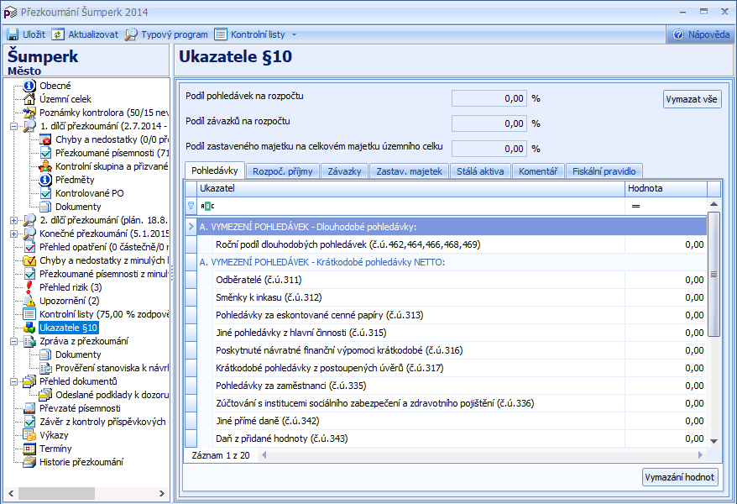Open the Hodnota filter equals operator
This screenshot has height=504, width=737.
[x=636, y=206]
